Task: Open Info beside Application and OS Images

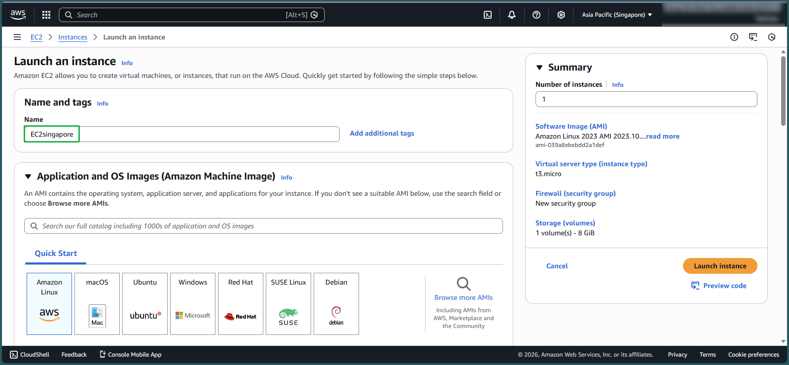Action: coord(287,178)
